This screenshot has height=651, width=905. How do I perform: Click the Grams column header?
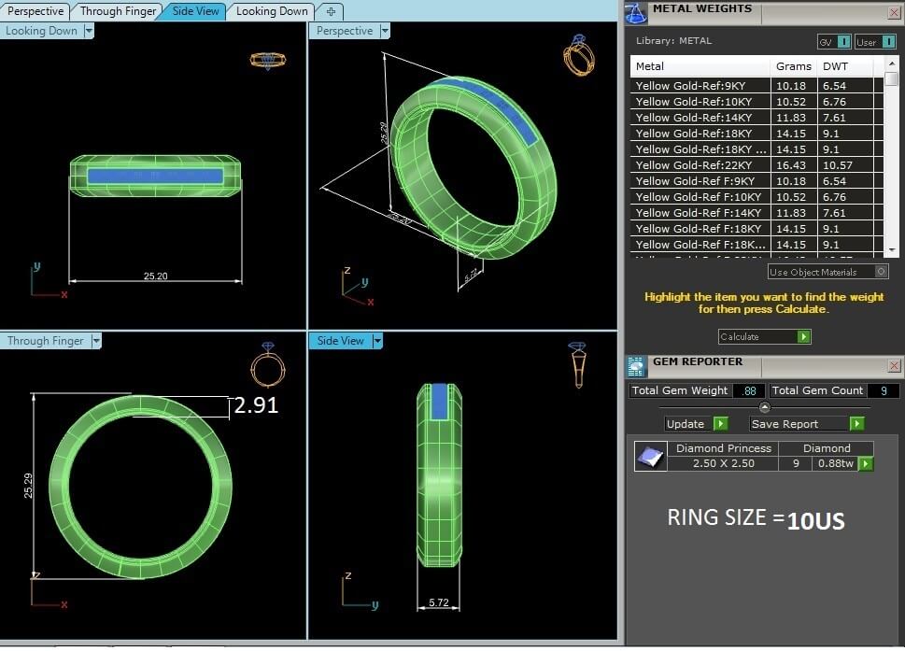[794, 66]
